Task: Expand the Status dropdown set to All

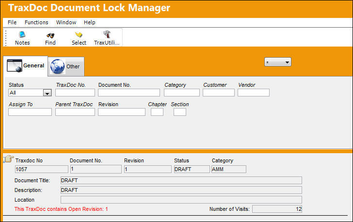Action: pyautogui.click(x=48, y=93)
